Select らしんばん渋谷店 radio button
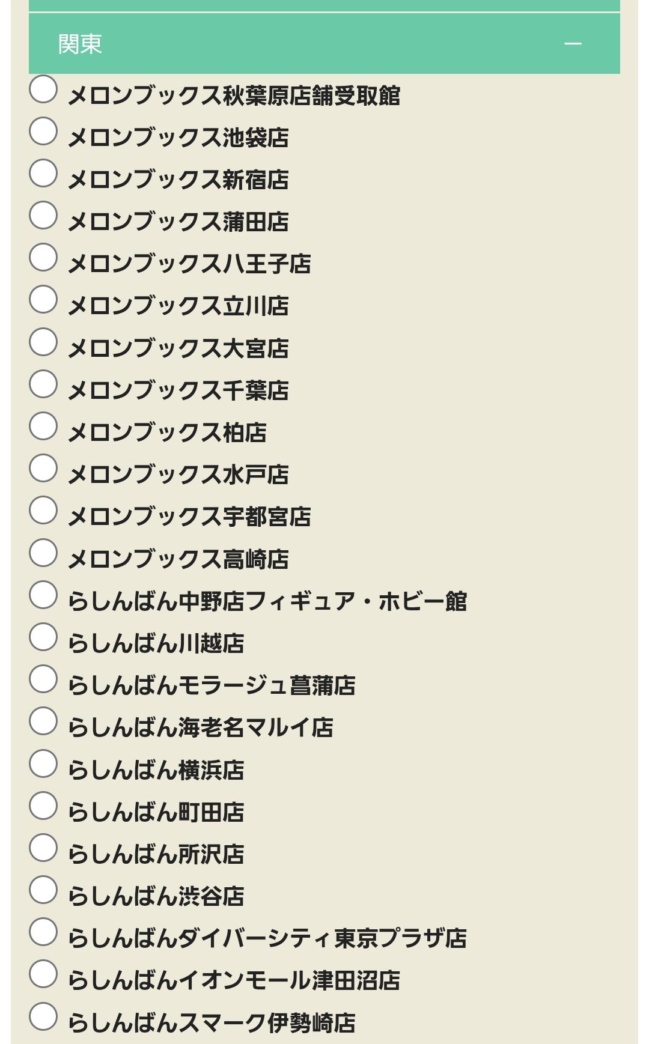 click(x=43, y=890)
